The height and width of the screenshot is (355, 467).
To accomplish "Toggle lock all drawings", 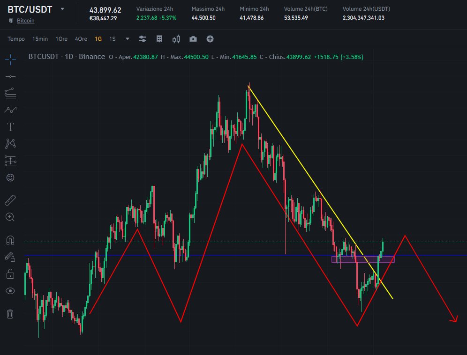I will point(10,274).
